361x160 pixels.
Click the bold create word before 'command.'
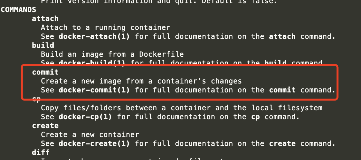pos(282,144)
